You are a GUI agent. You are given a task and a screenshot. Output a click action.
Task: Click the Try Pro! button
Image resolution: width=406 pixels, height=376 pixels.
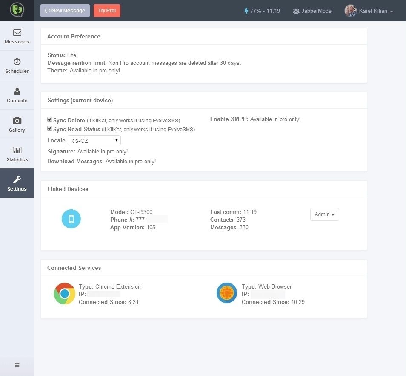[107, 11]
